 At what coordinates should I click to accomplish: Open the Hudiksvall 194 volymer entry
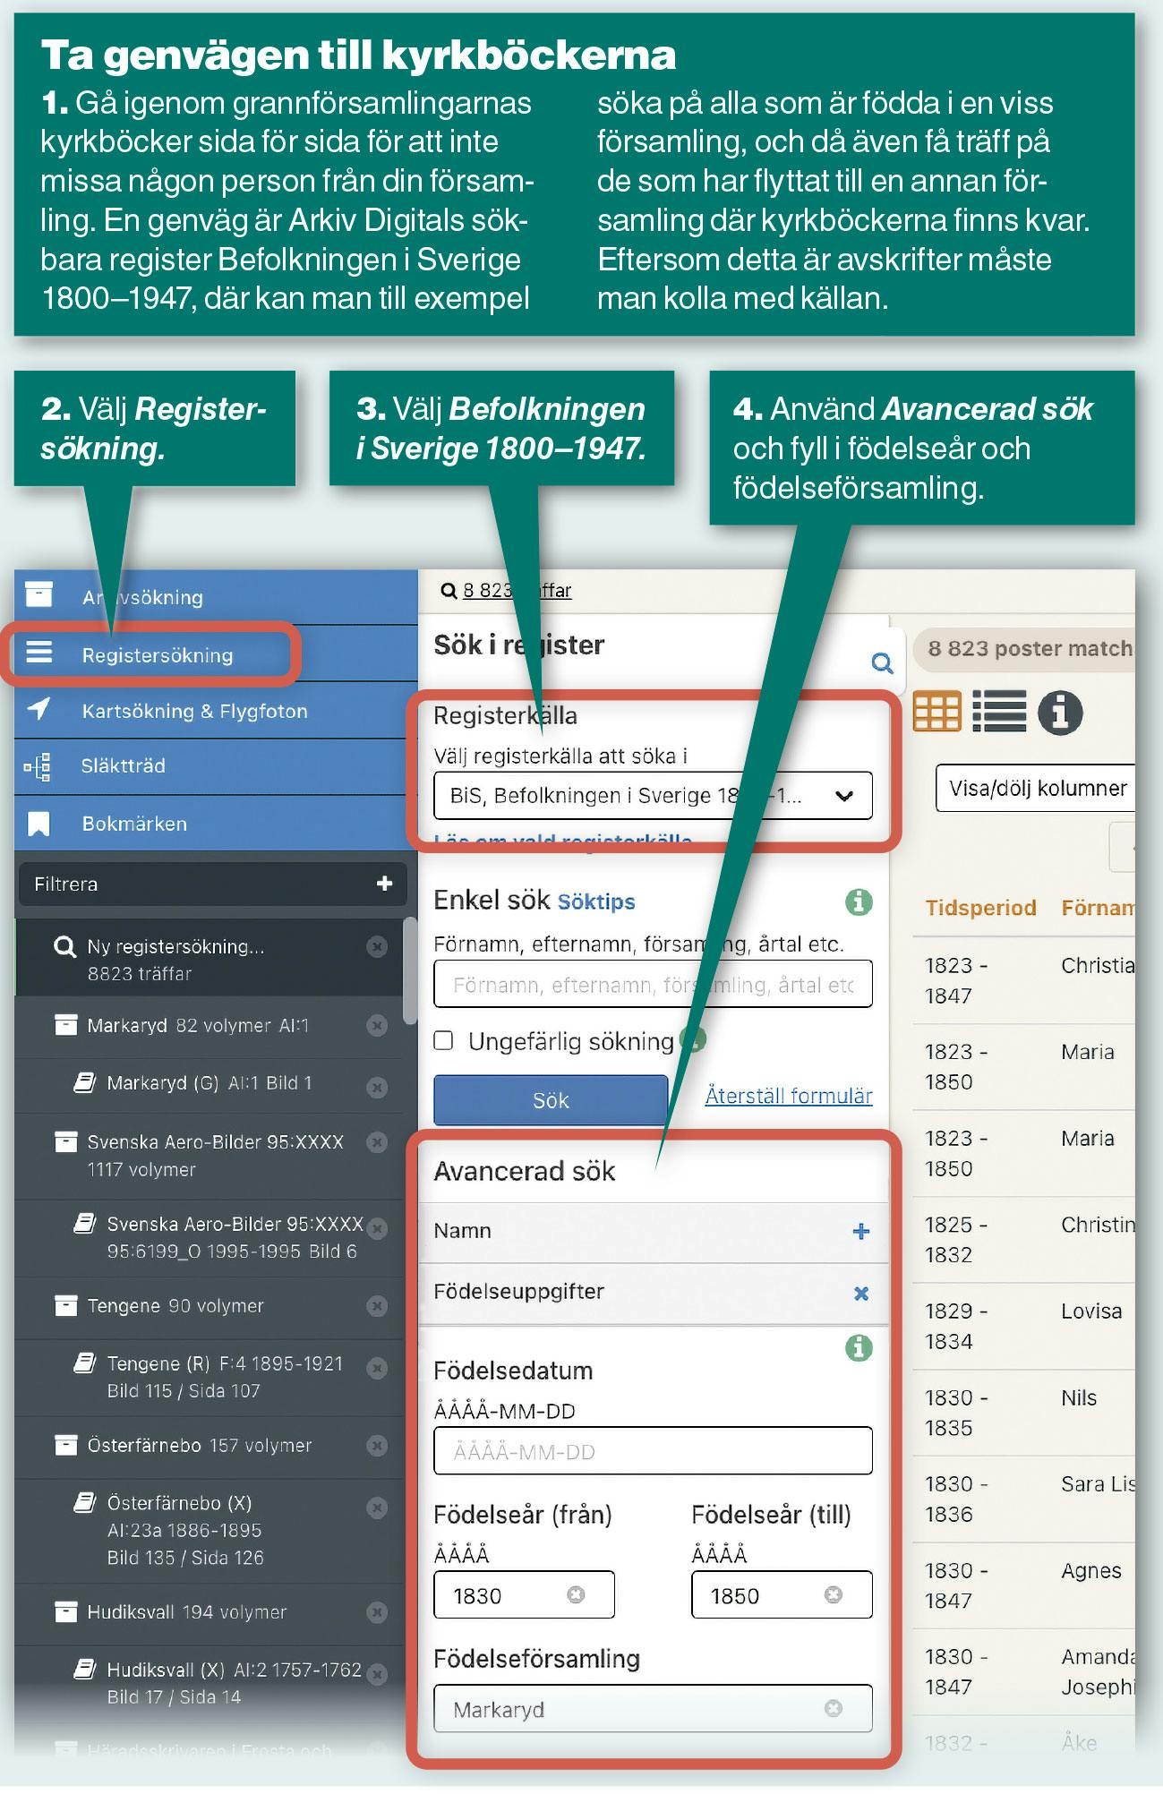210,1613
